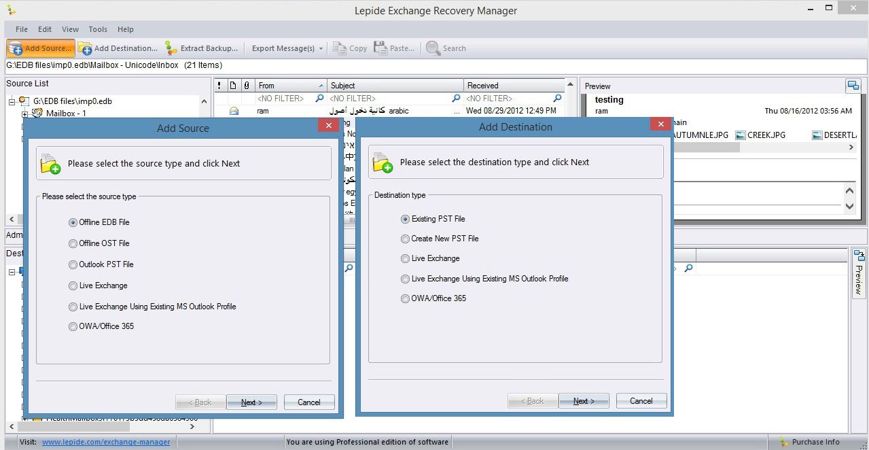Click the Purchase Info icon in status bar
869x450 pixels.
785,442
